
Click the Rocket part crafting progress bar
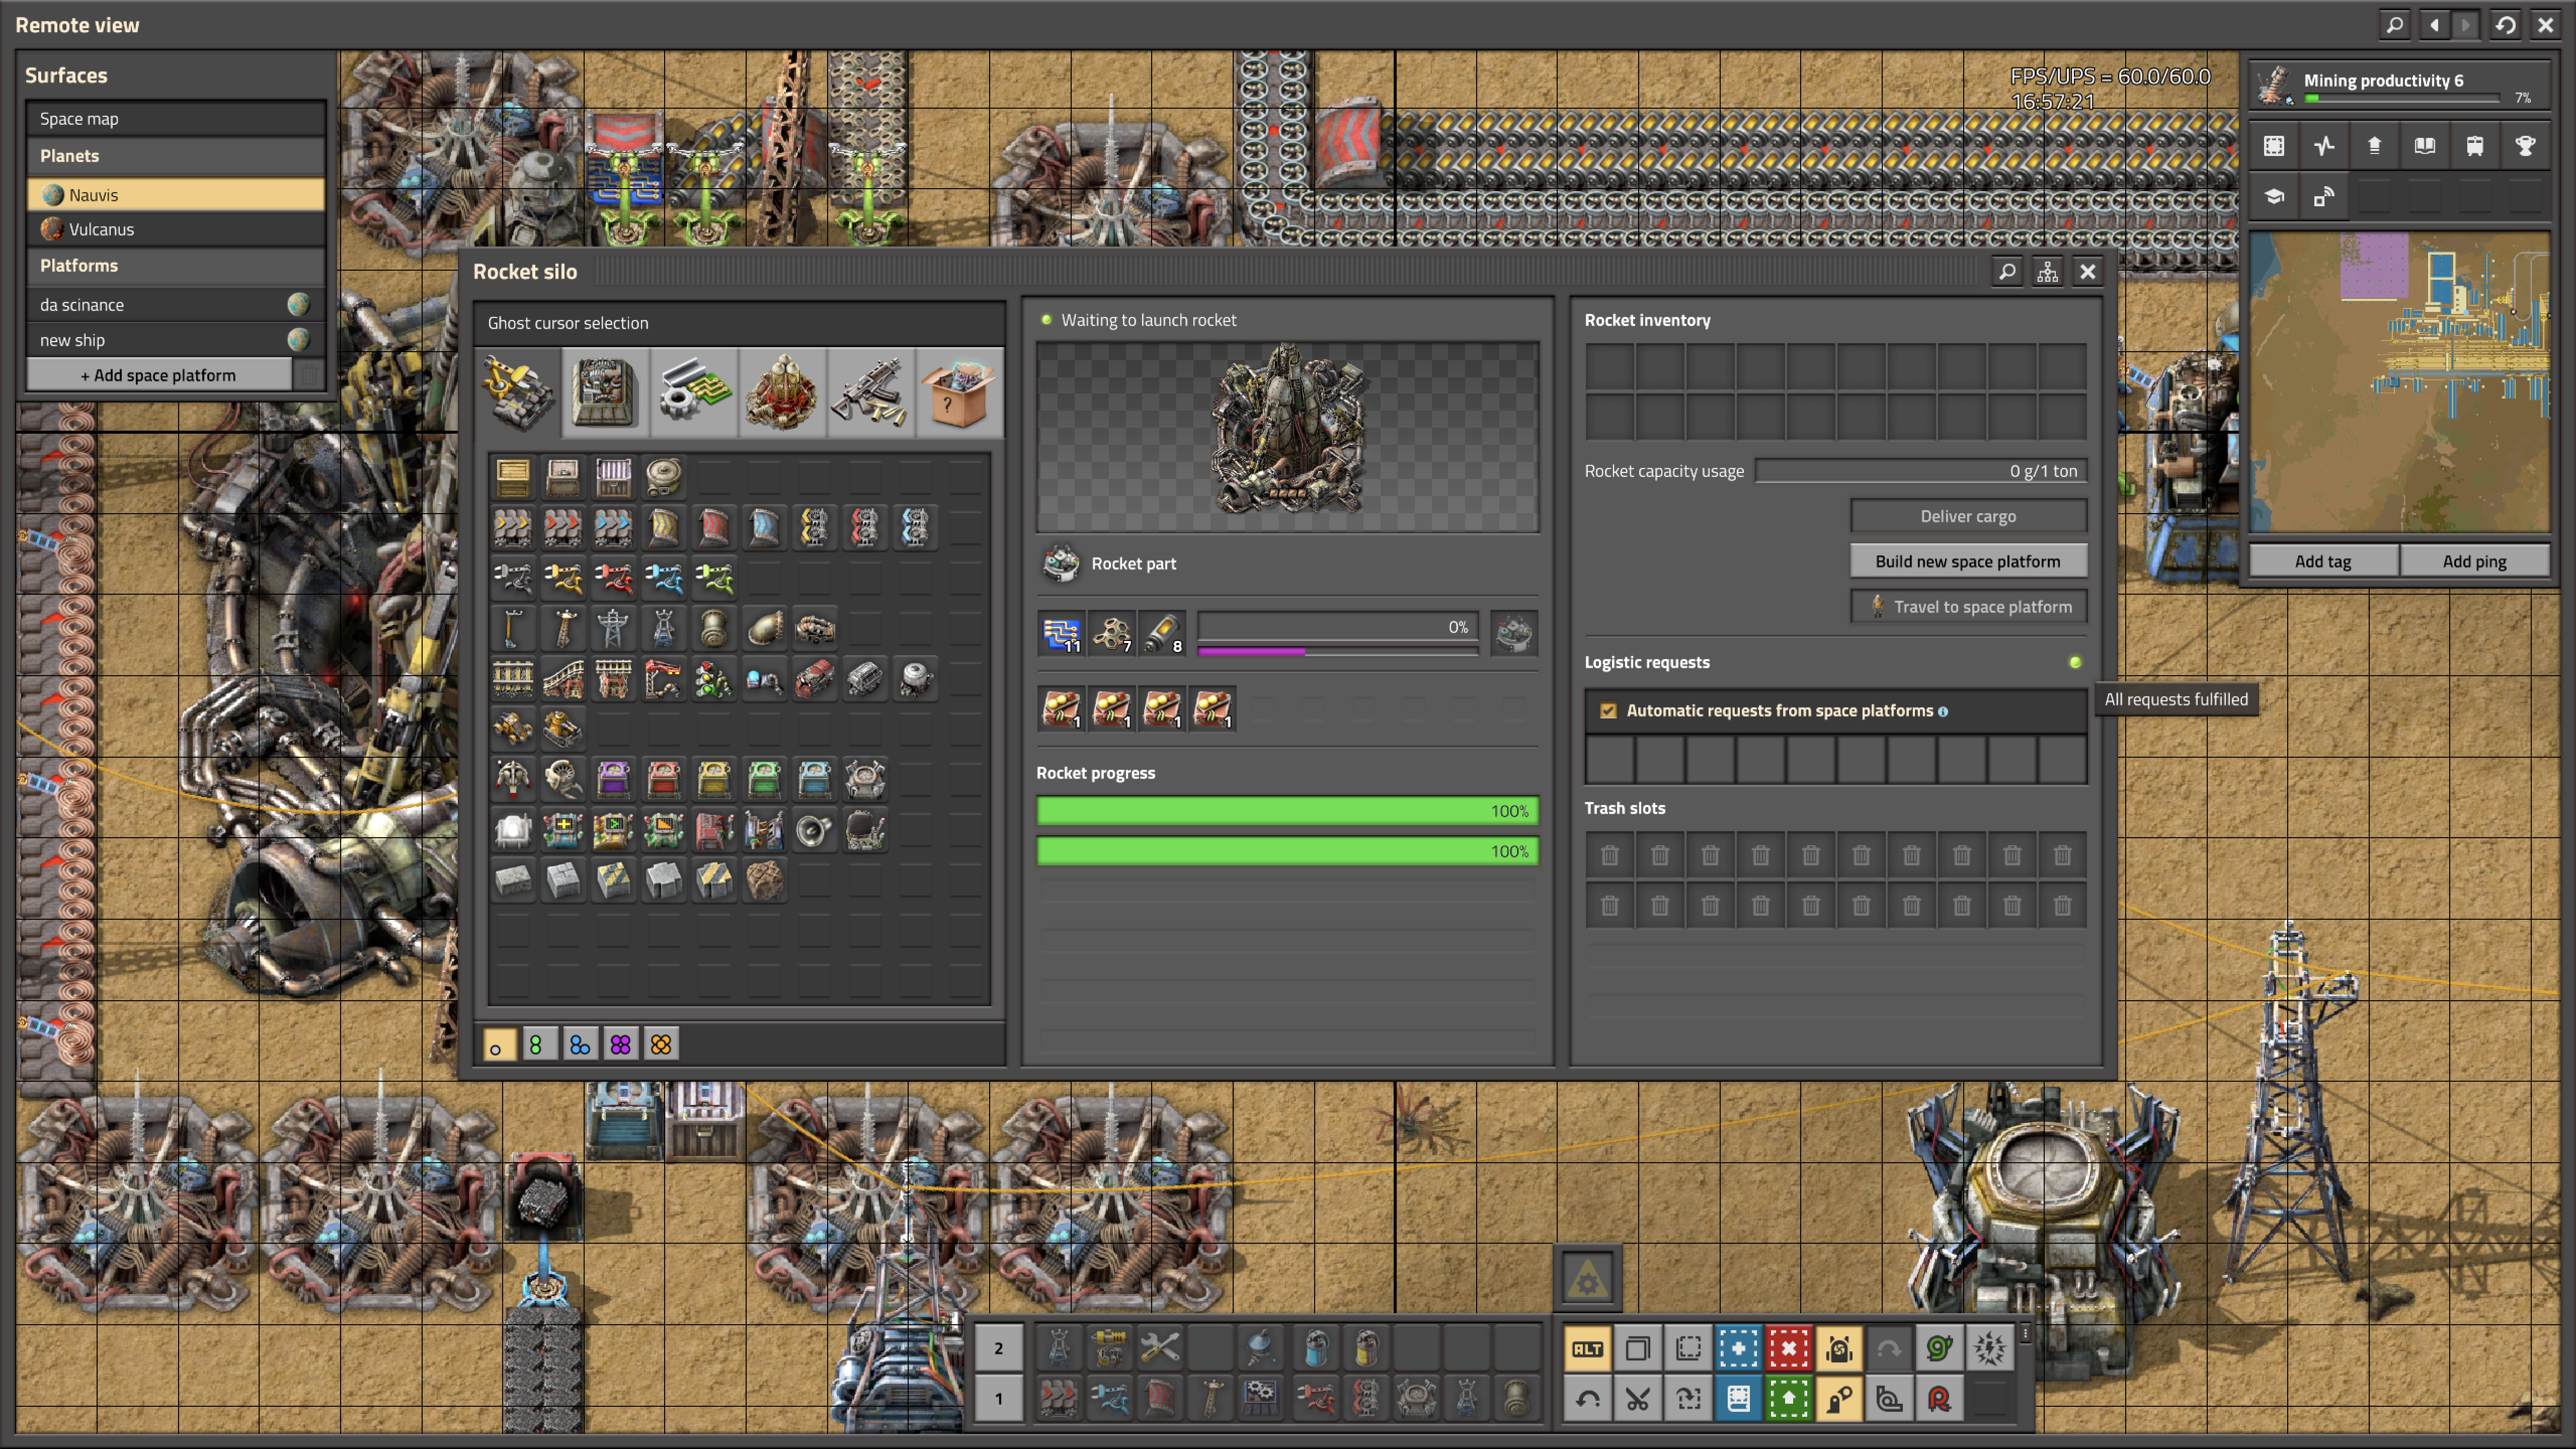1337,627
